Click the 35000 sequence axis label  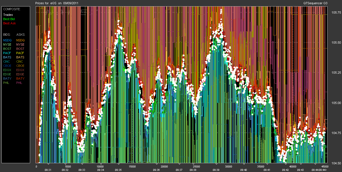coord(261,167)
